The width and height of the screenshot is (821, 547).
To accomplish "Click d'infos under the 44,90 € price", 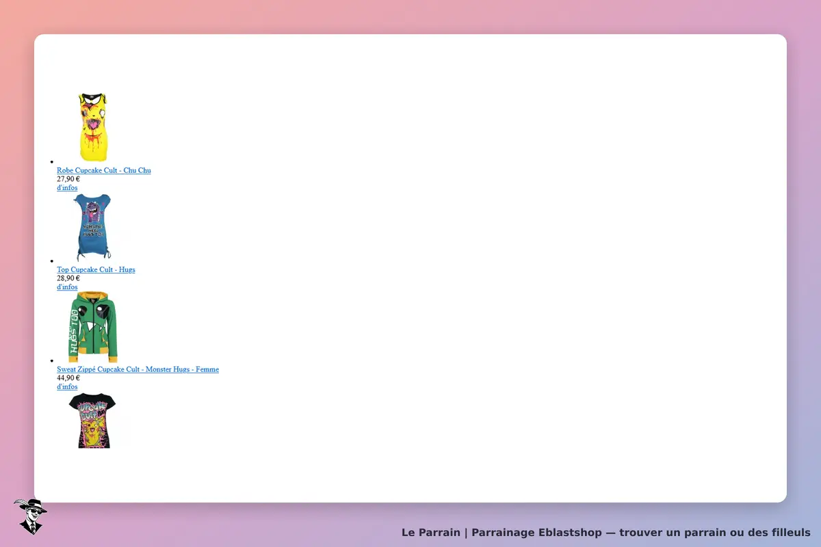I will [67, 386].
